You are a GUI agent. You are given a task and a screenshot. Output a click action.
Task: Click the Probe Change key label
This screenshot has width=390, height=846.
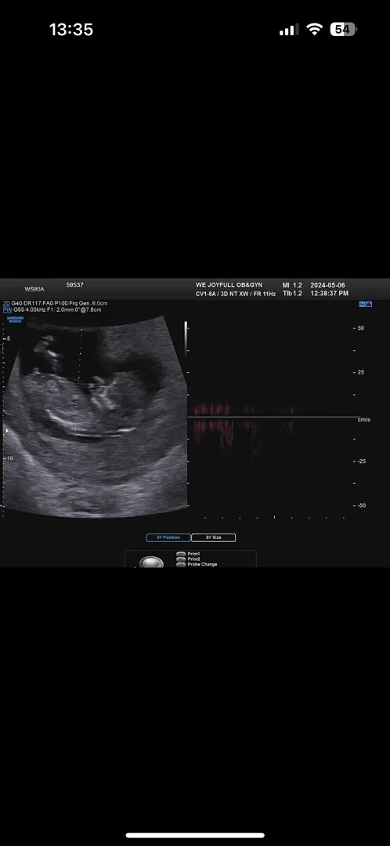click(x=202, y=564)
